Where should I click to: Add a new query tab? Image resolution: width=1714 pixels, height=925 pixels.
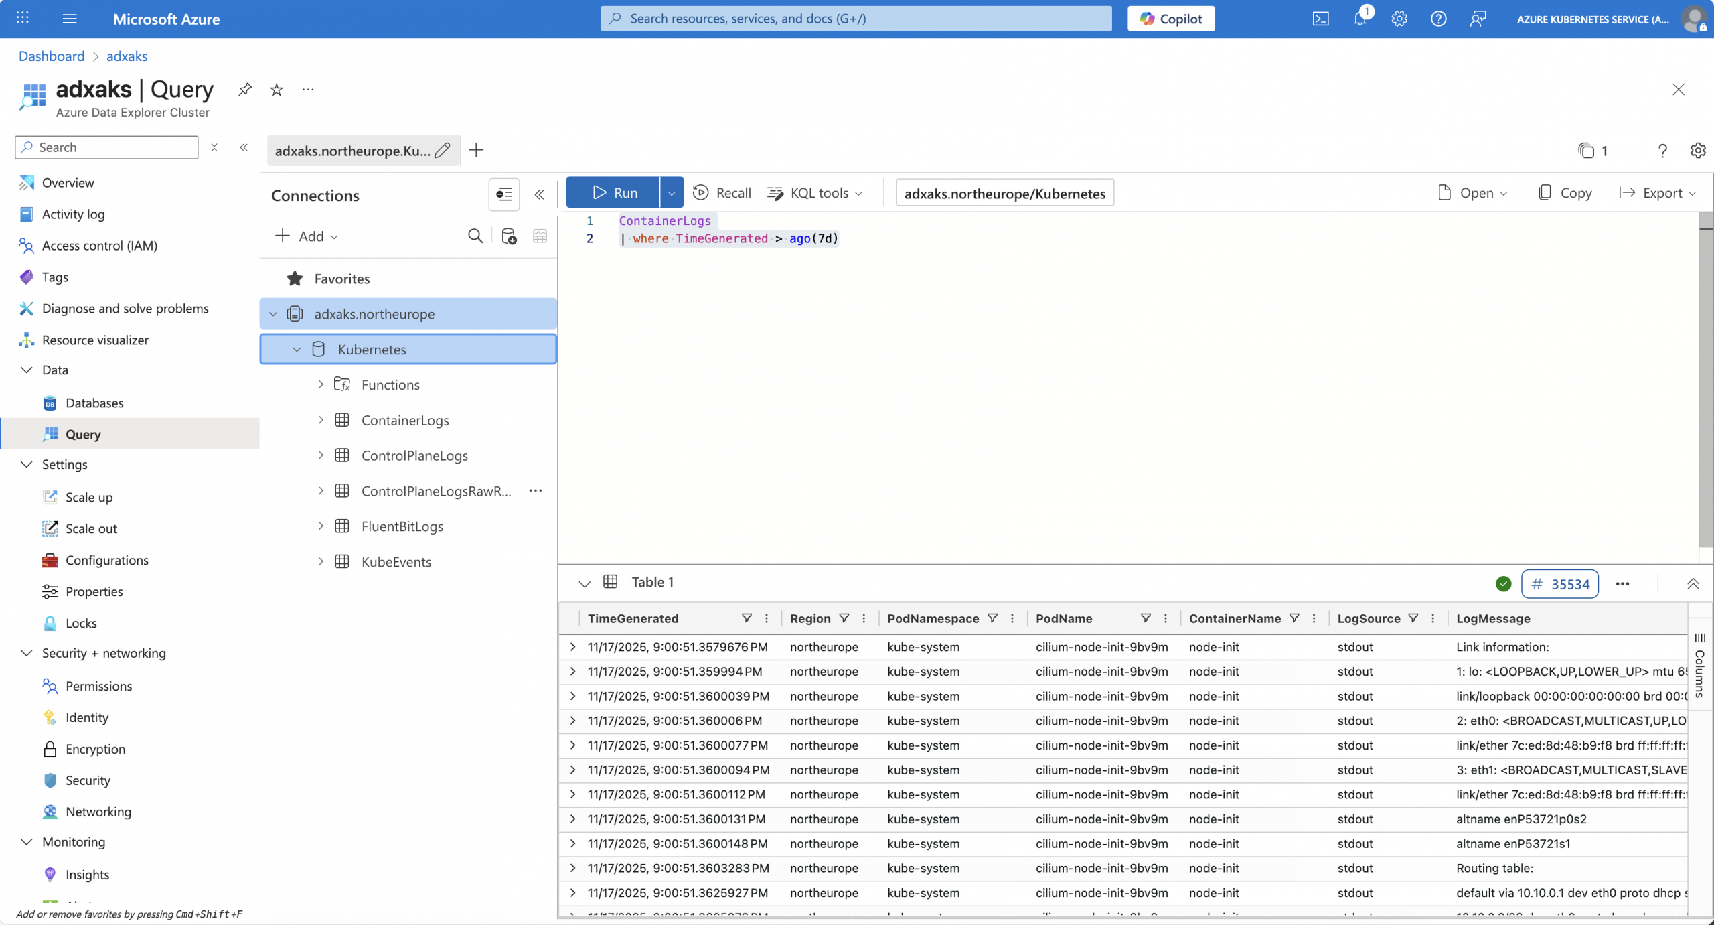coord(476,151)
